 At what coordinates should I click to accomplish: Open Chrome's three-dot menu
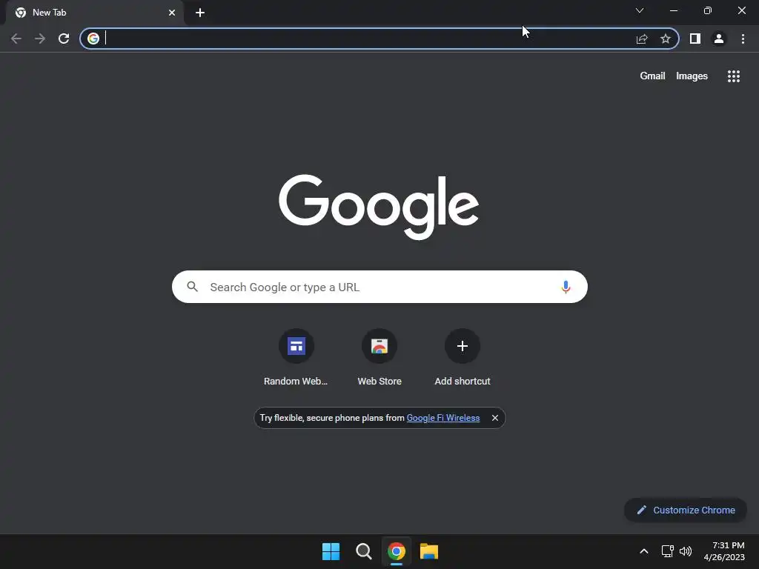pyautogui.click(x=743, y=39)
